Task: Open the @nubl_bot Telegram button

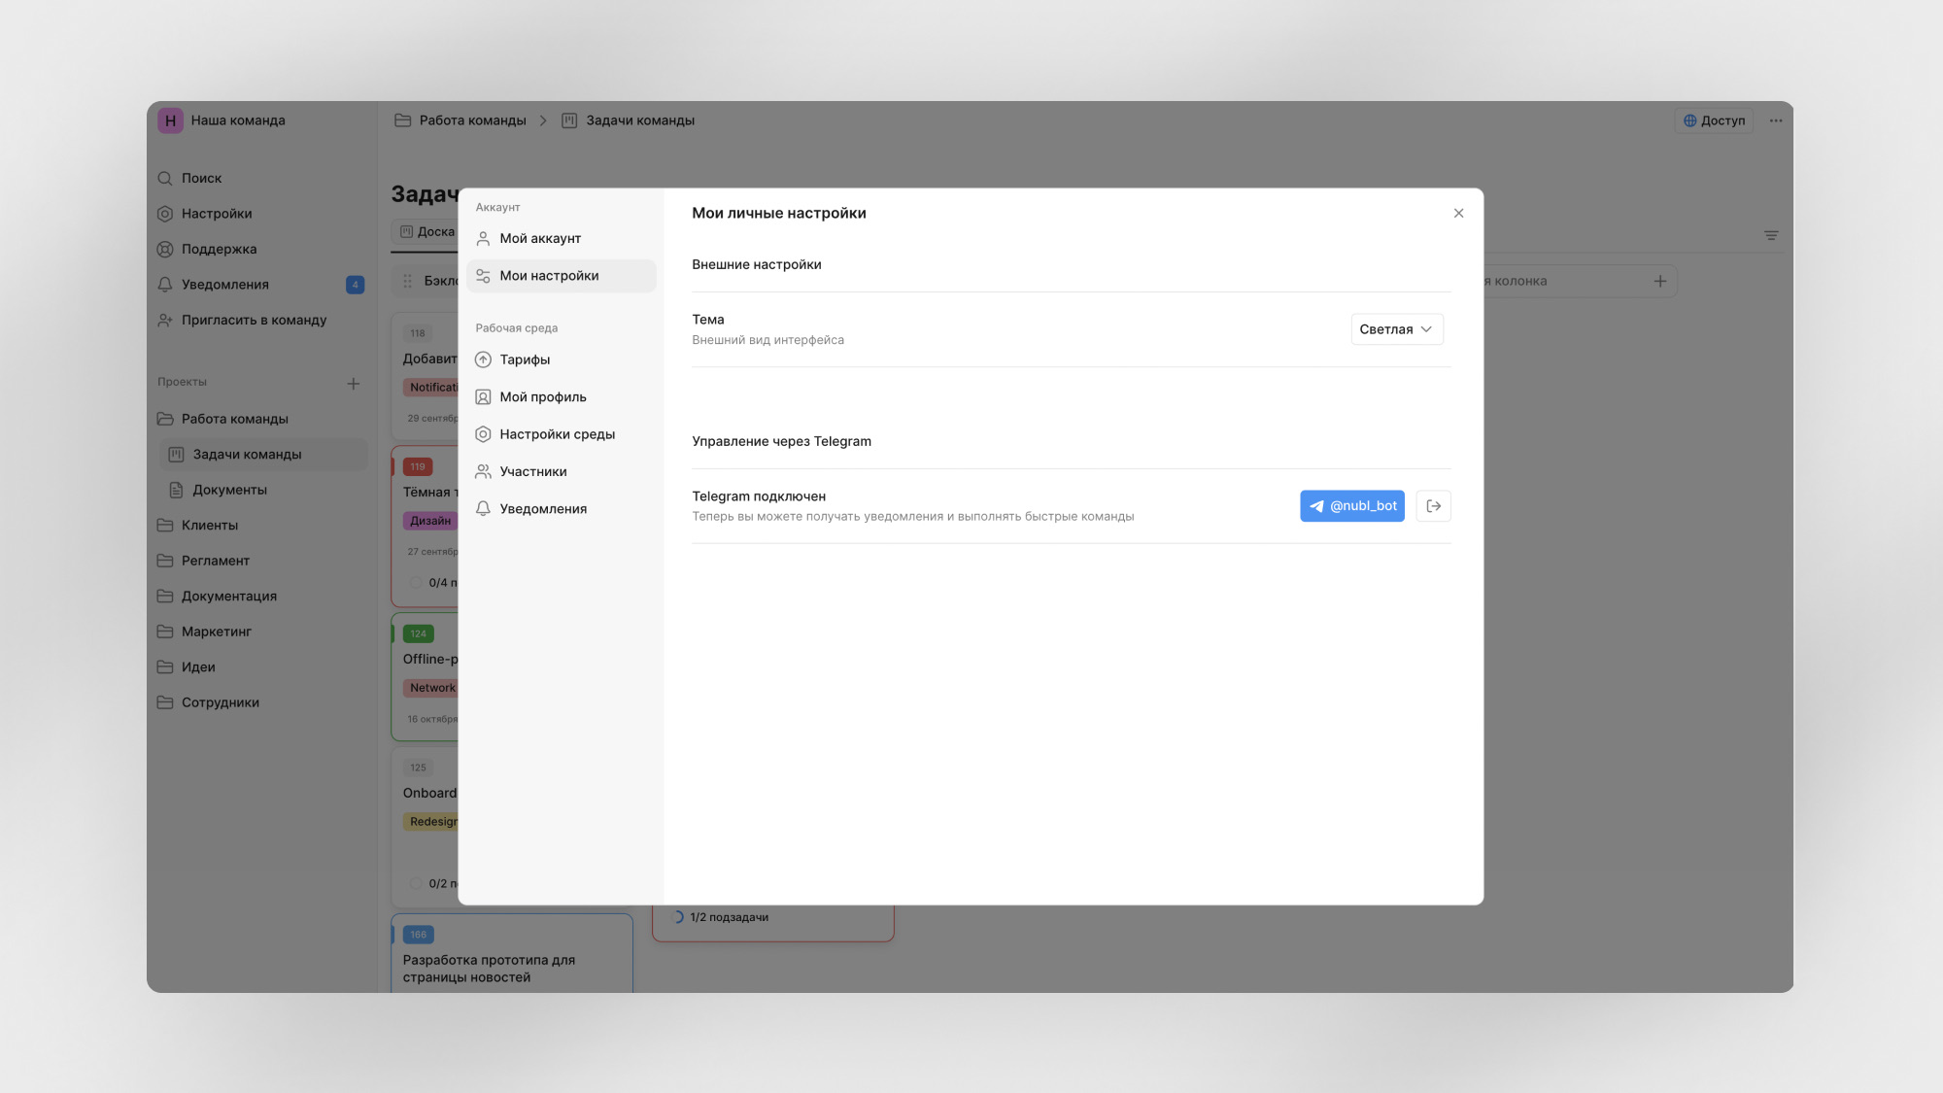Action: coord(1352,506)
